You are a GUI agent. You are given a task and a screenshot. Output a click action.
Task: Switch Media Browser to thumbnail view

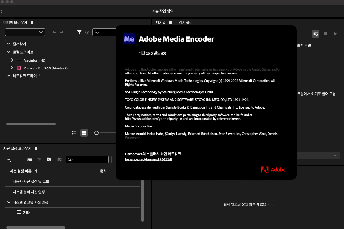84,133
